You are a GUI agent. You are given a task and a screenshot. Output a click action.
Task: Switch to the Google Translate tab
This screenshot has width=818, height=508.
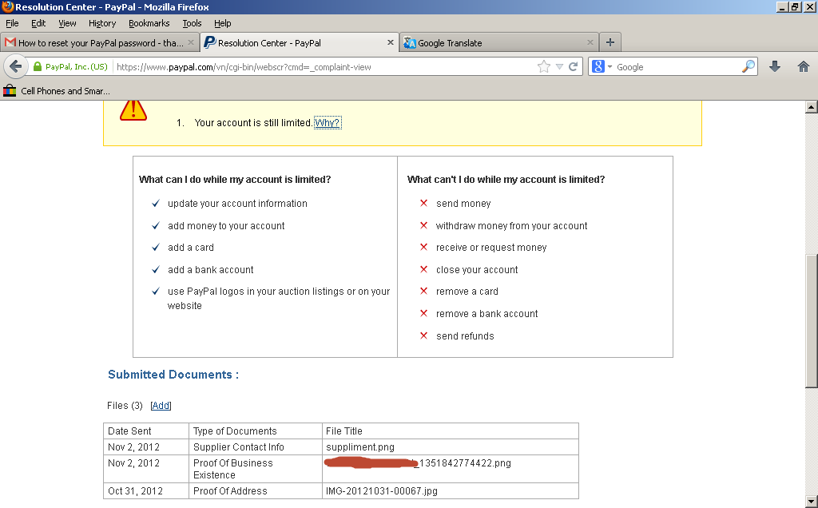click(499, 43)
